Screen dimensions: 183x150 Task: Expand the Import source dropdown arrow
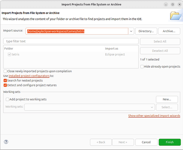(x=131, y=31)
